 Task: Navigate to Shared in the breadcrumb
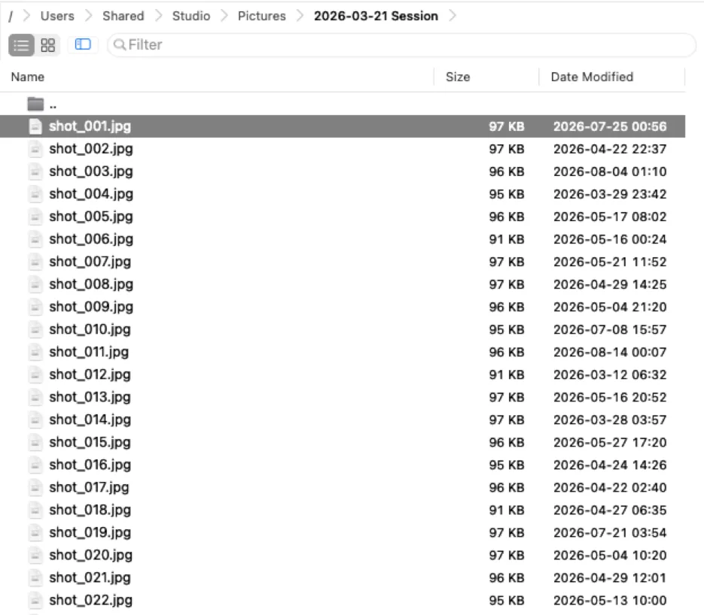click(123, 16)
